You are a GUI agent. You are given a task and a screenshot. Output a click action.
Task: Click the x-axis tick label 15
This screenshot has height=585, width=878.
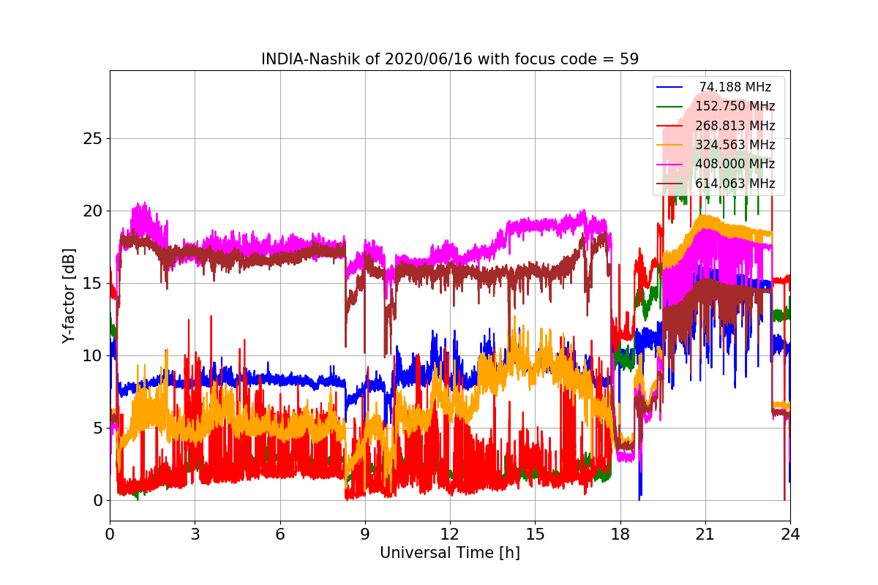pyautogui.click(x=535, y=535)
